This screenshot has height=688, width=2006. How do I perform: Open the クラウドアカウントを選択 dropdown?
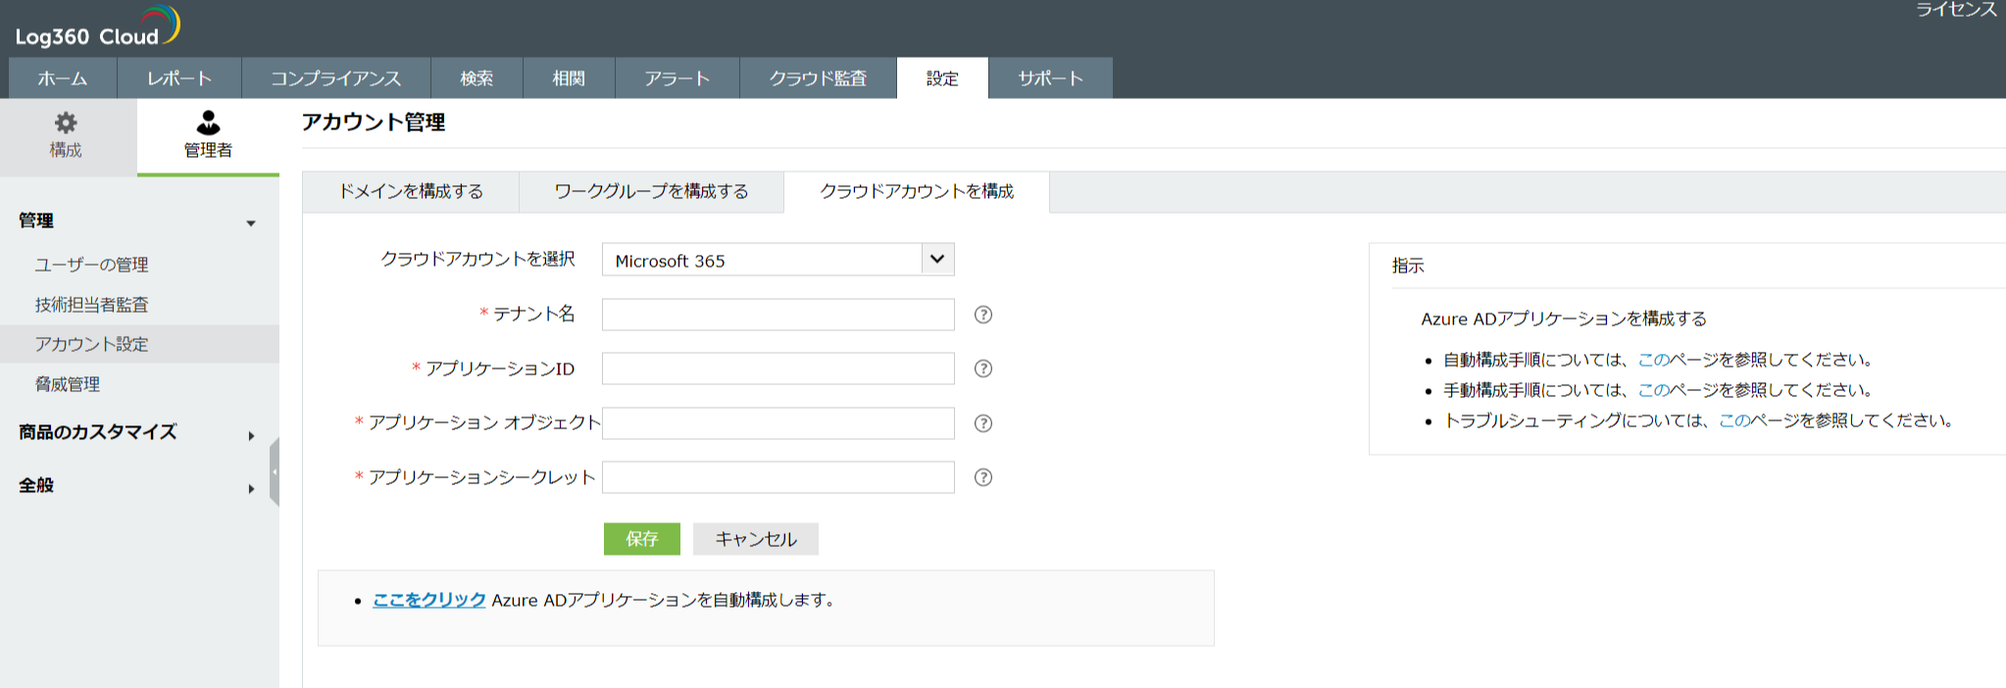pyautogui.click(x=777, y=260)
